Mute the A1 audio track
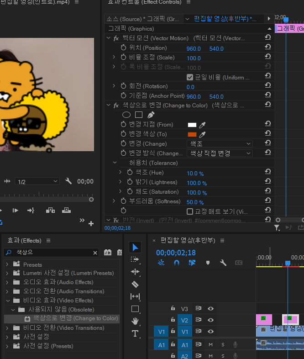The width and height of the screenshot is (304, 359). (211, 344)
